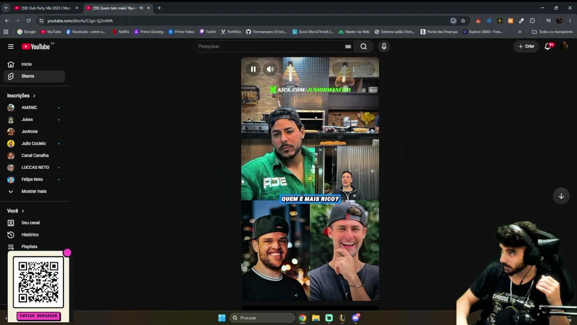Open the Short's three-dot options menu
The height and width of the screenshot is (325, 577).
tap(353, 69)
